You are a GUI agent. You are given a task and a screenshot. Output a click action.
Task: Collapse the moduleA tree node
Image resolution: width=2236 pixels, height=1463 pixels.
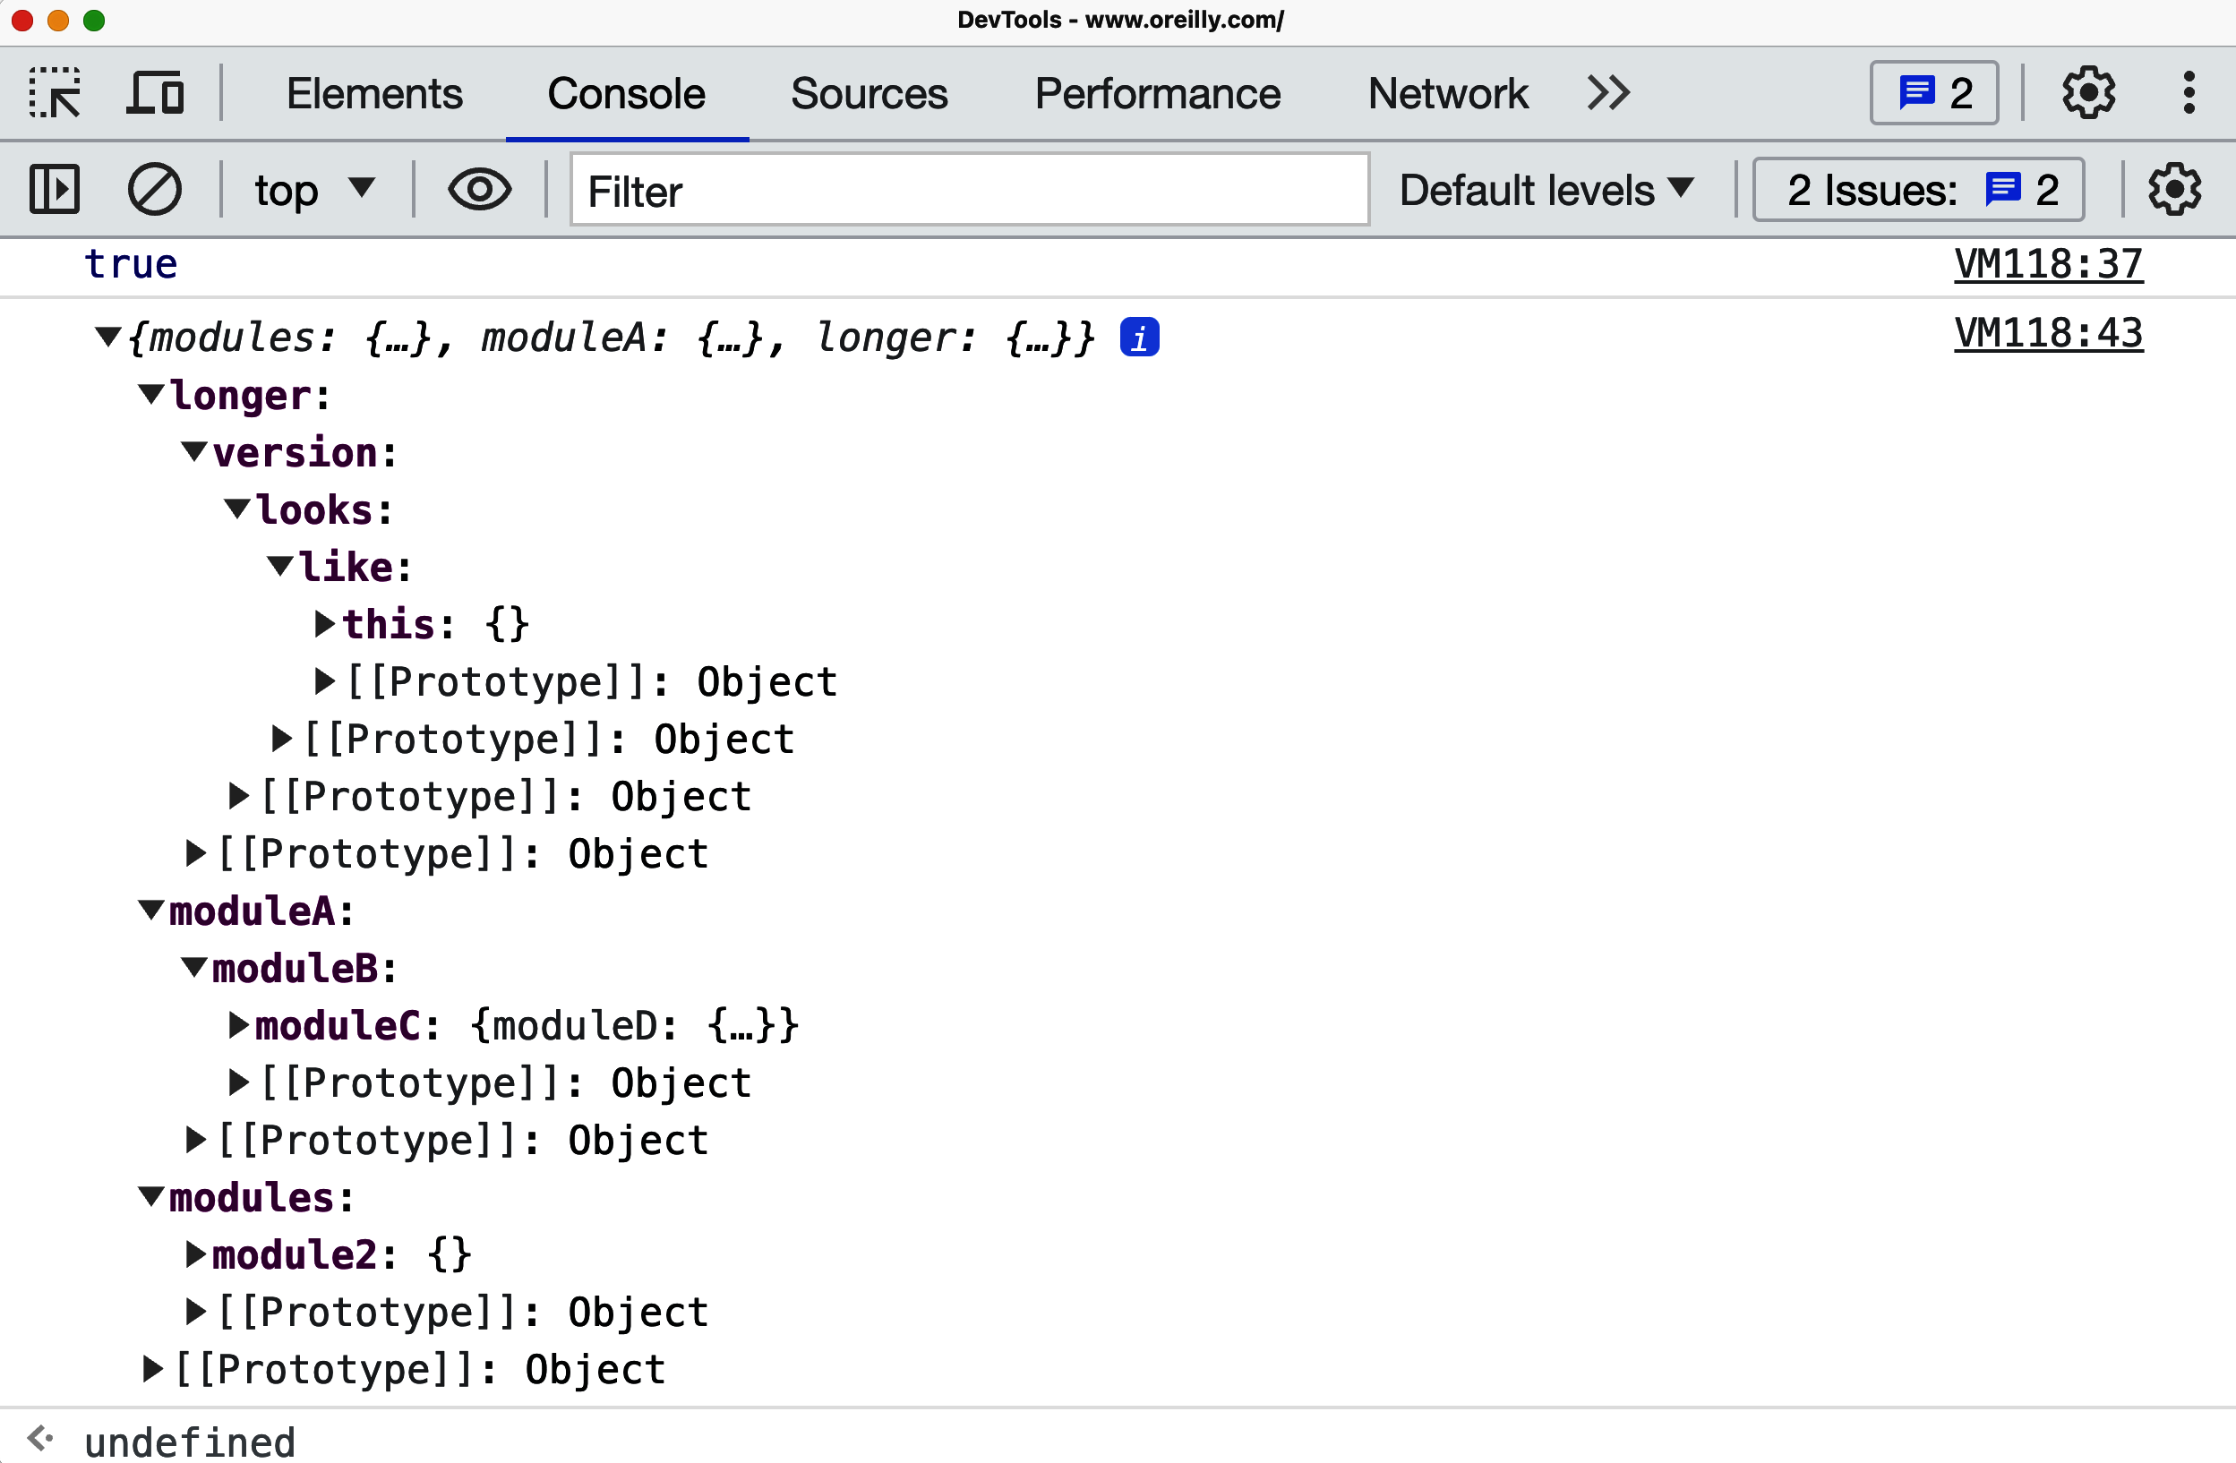coord(151,911)
